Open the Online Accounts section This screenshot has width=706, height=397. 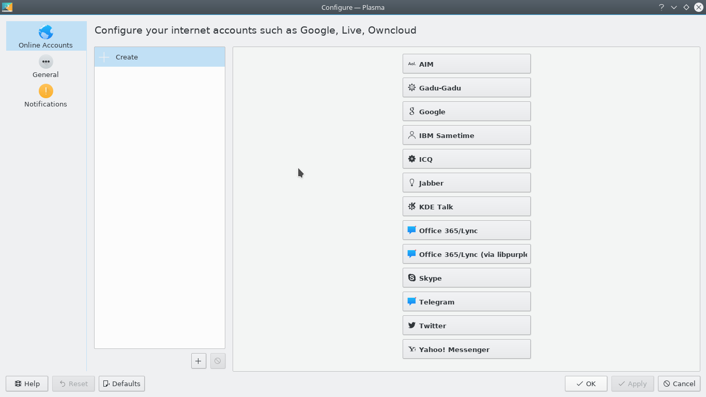pos(46,36)
